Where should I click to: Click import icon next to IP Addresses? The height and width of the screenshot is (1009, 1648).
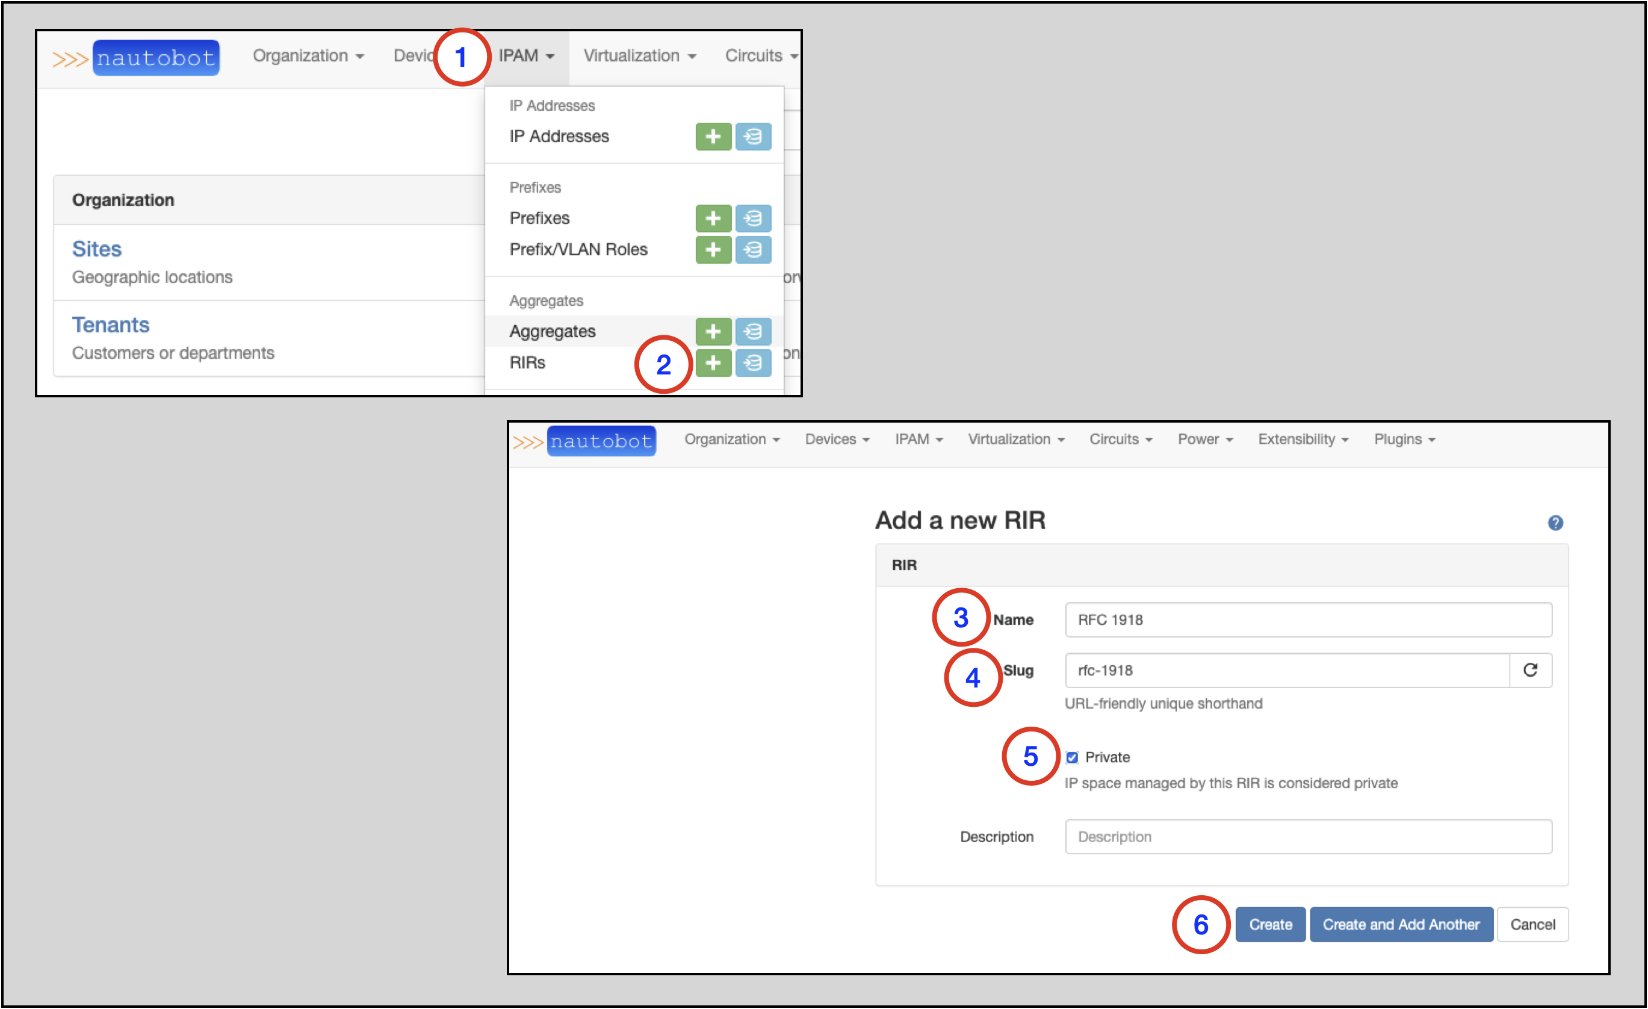pos(753,137)
